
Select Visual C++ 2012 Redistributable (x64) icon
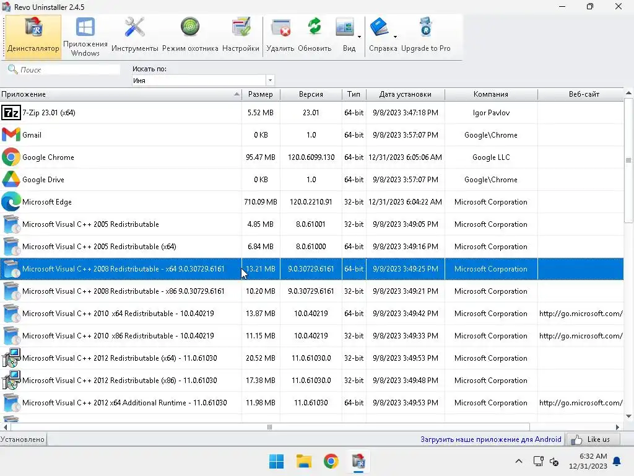11,358
